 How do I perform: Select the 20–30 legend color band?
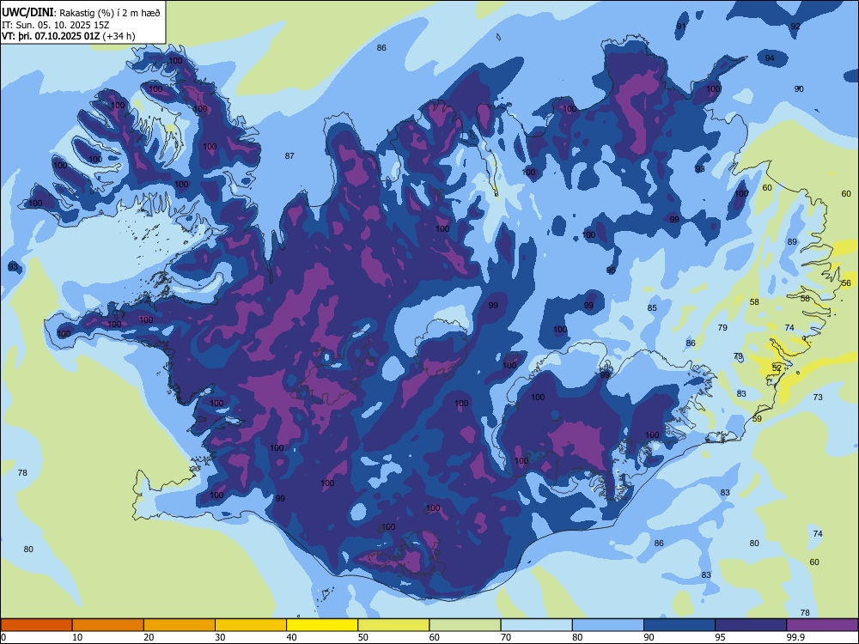(180, 625)
